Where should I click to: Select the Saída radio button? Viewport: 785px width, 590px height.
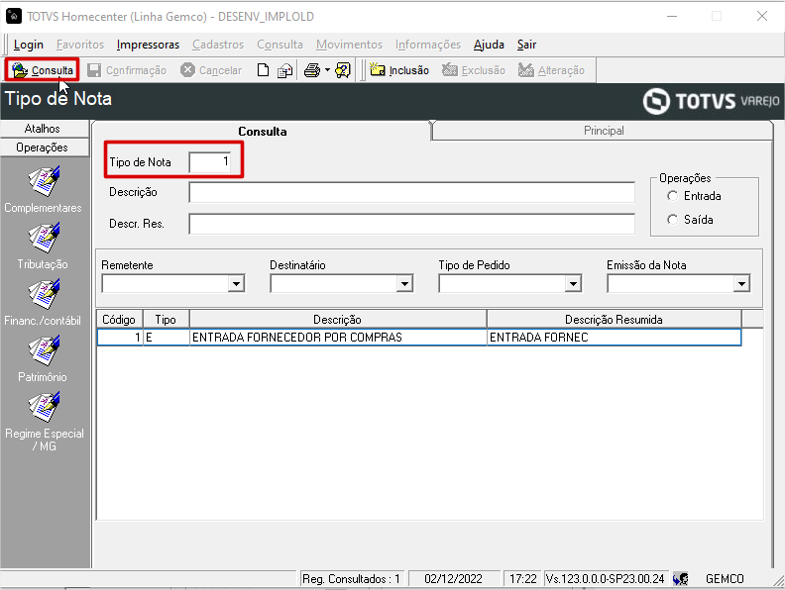pyautogui.click(x=672, y=220)
